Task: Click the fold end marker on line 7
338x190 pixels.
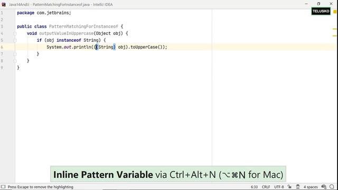Action: pyautogui.click(x=15, y=54)
